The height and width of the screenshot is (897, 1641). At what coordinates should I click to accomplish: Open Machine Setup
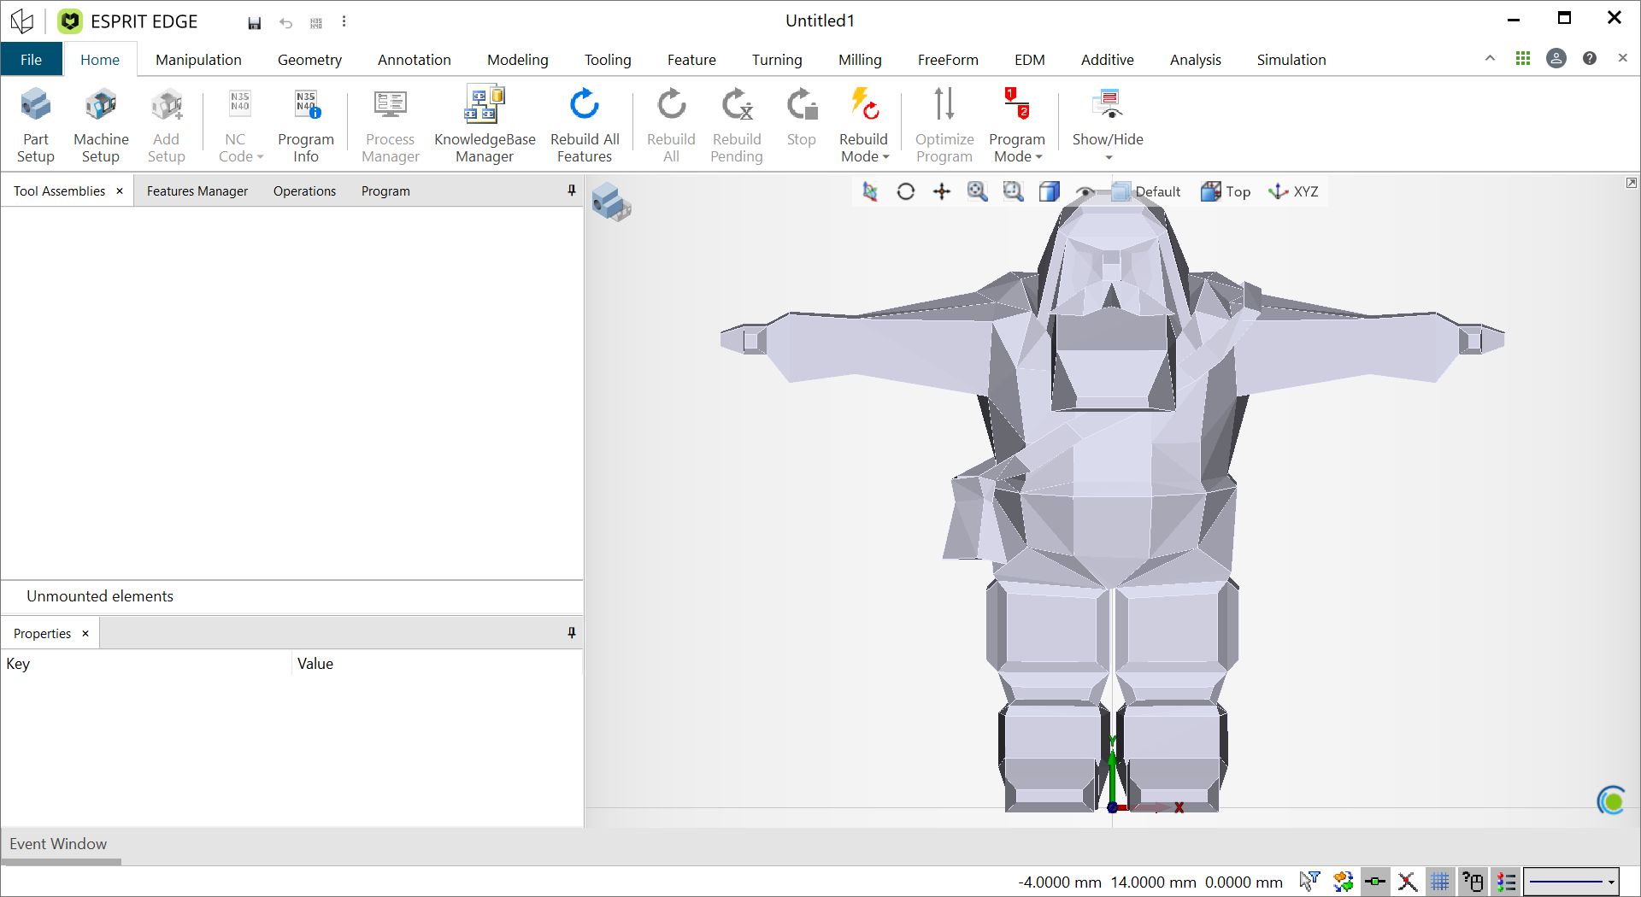[x=101, y=125]
